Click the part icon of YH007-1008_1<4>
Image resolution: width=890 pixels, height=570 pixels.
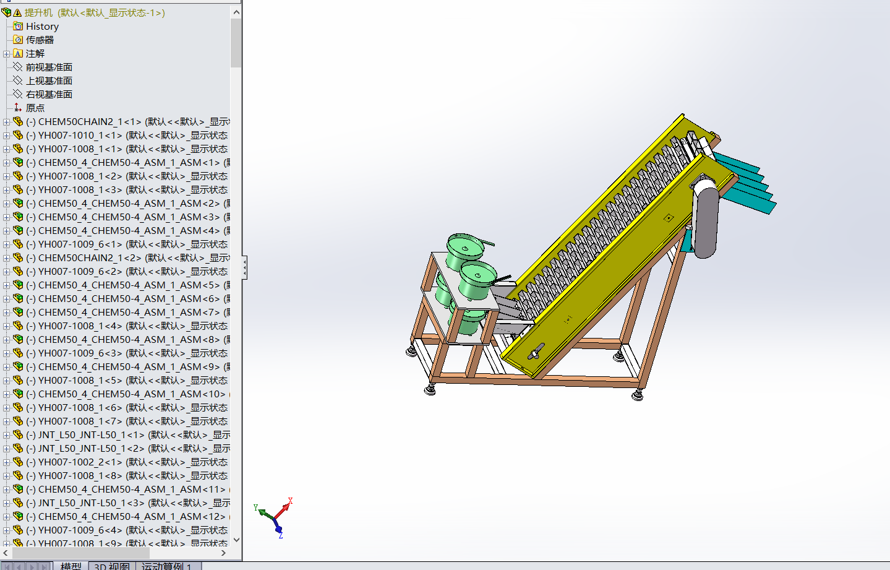click(x=18, y=326)
